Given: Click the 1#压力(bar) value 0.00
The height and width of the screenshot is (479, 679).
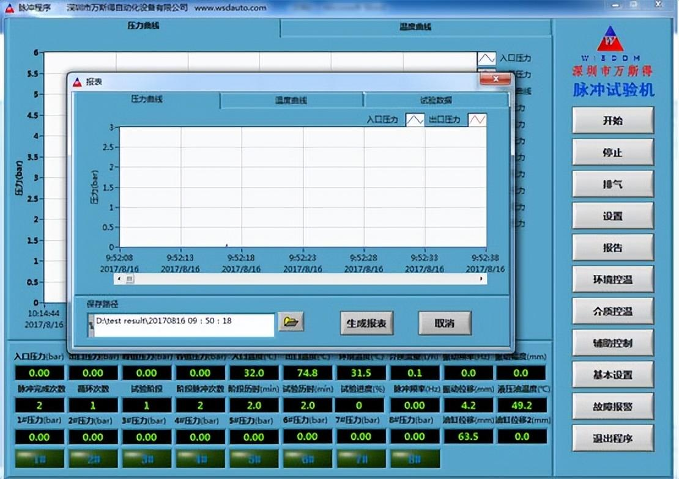Looking at the screenshot, I should pos(39,437).
